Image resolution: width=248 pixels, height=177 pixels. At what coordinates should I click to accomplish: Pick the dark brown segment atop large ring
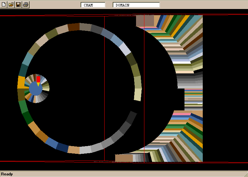tap(73, 27)
